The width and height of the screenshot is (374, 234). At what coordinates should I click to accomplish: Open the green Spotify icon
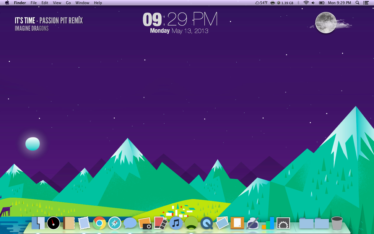pyautogui.click(x=191, y=223)
